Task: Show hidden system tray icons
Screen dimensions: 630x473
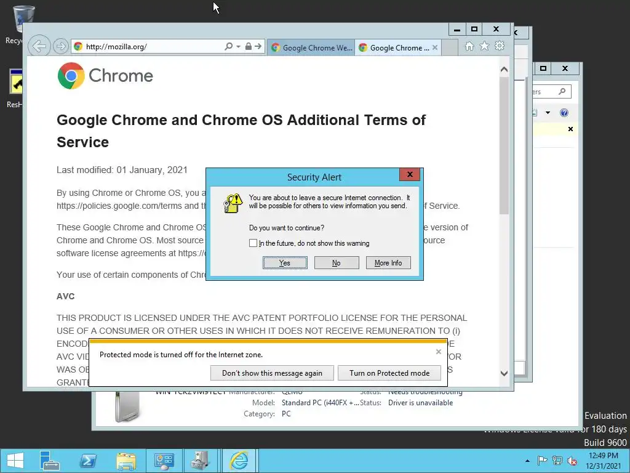Action: pyautogui.click(x=527, y=461)
